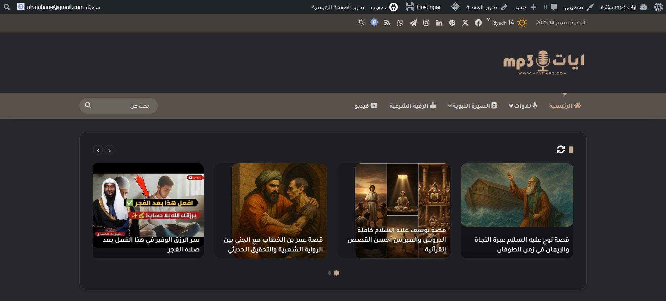Viewport: 666px width, 301px height.
Task: Toggle light/dark mode sun icon
Action: coord(361,23)
